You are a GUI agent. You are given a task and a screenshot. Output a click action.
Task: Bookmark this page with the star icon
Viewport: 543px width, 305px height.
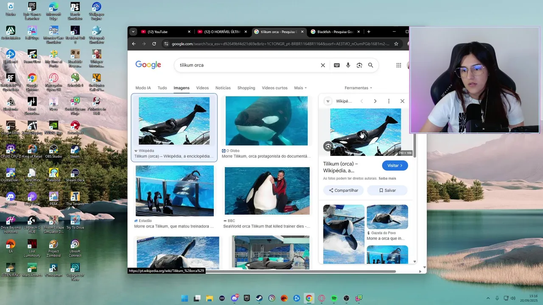(396, 44)
